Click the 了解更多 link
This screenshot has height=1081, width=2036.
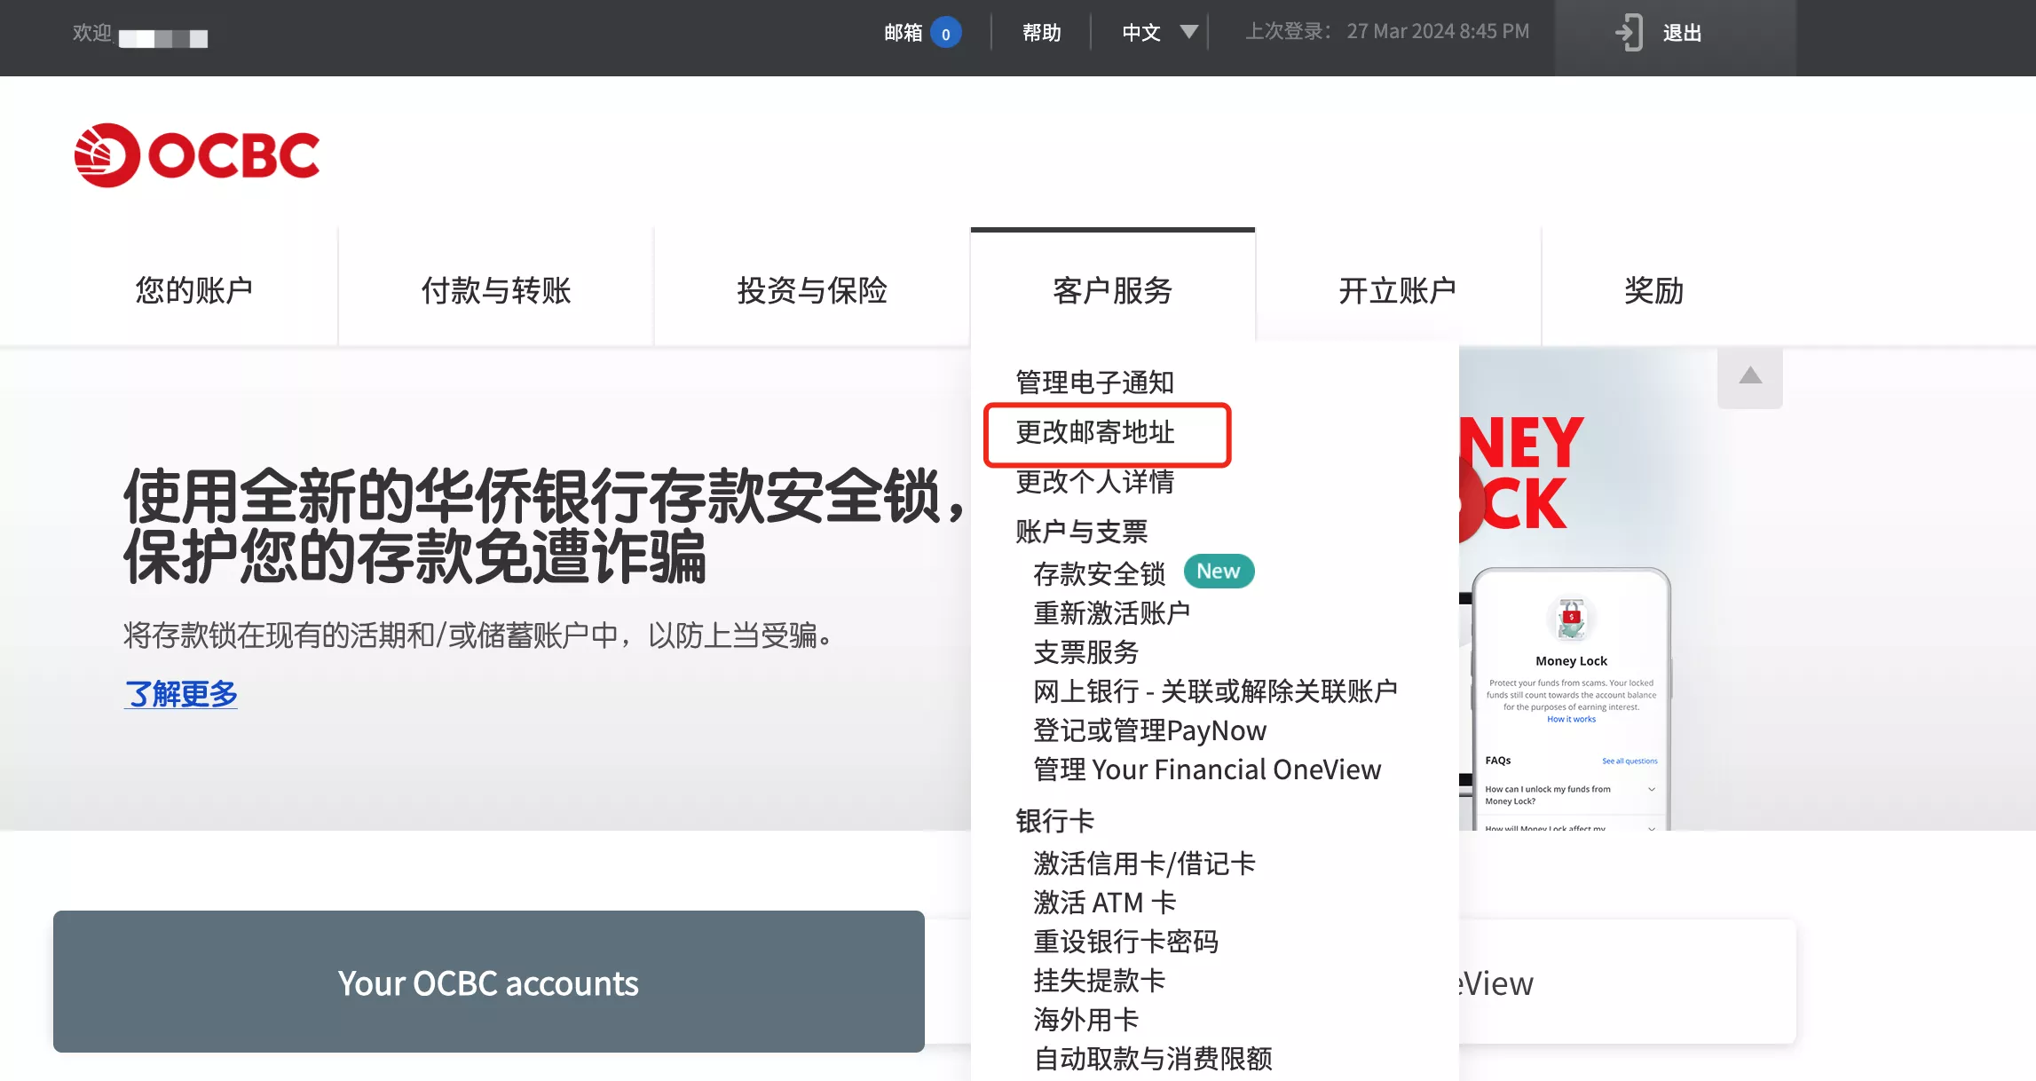coord(181,694)
